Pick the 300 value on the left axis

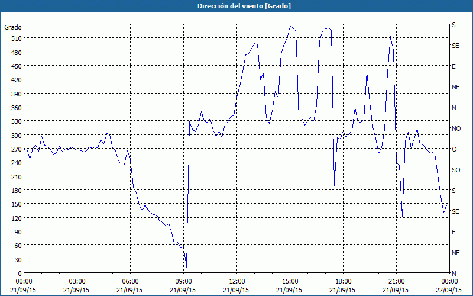pyautogui.click(x=16, y=136)
